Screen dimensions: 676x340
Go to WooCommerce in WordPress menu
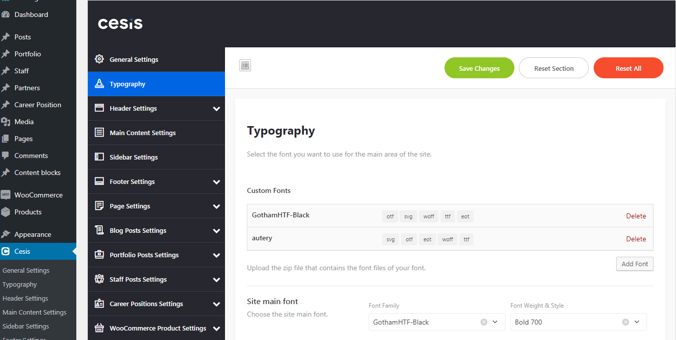click(x=38, y=195)
